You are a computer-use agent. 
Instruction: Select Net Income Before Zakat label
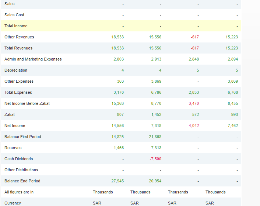[x=27, y=103]
